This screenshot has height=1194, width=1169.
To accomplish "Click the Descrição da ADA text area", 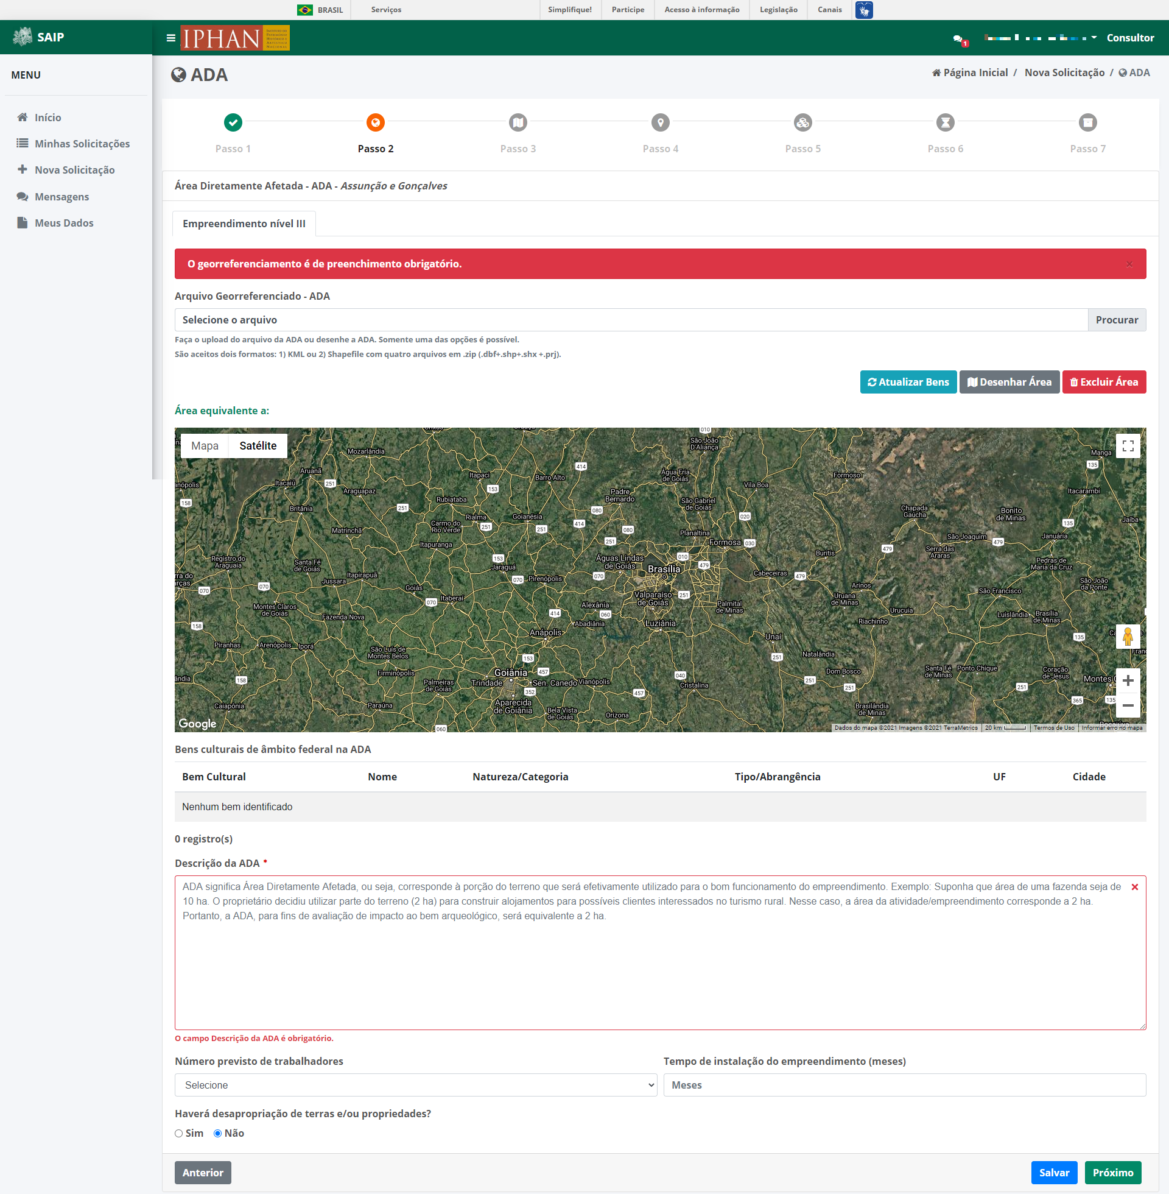I will coord(660,953).
